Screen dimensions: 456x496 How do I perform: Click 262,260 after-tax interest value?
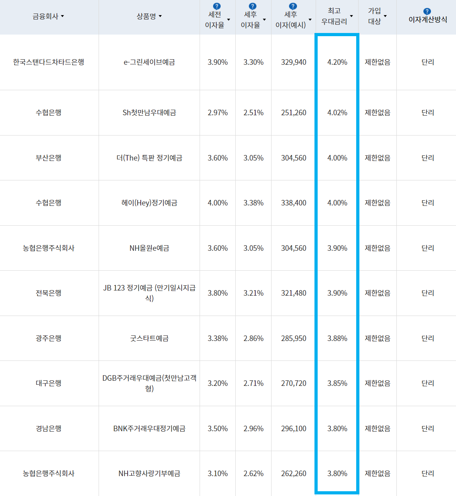tap(293, 473)
